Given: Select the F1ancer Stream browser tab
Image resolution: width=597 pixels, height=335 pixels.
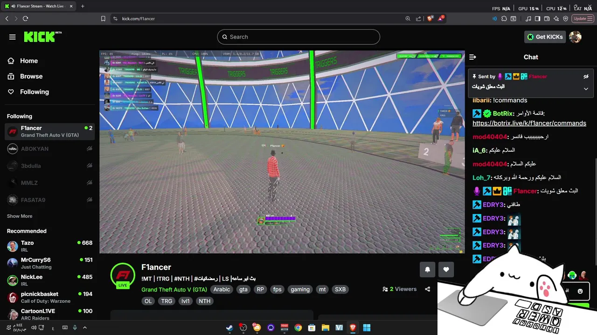Looking at the screenshot, I should 38,6.
